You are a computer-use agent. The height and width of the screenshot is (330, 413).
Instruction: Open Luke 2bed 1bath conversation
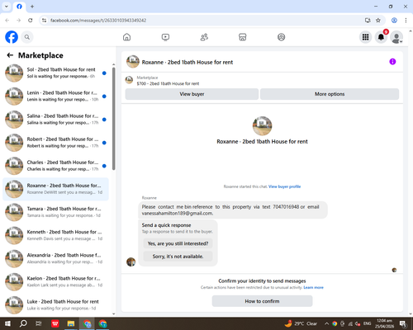coord(55,304)
